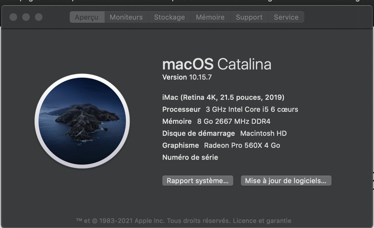Open the Moniteurs tab

point(126,17)
